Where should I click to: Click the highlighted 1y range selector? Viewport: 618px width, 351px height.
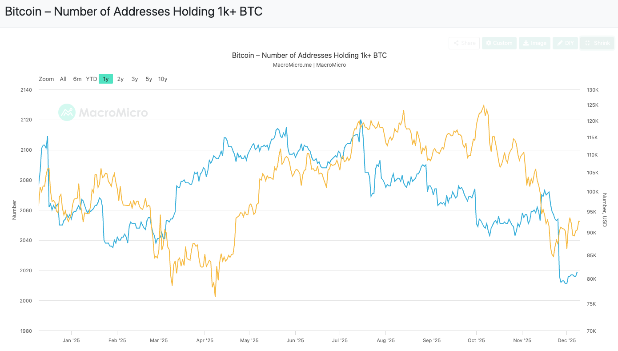coord(106,79)
